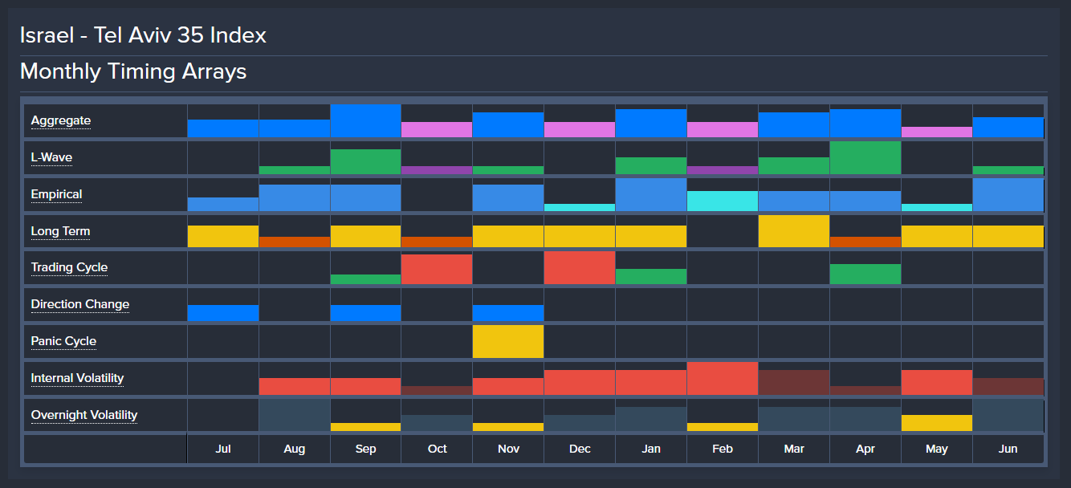Click the pink Aggregate bar for May
The height and width of the screenshot is (488, 1071).
click(937, 132)
